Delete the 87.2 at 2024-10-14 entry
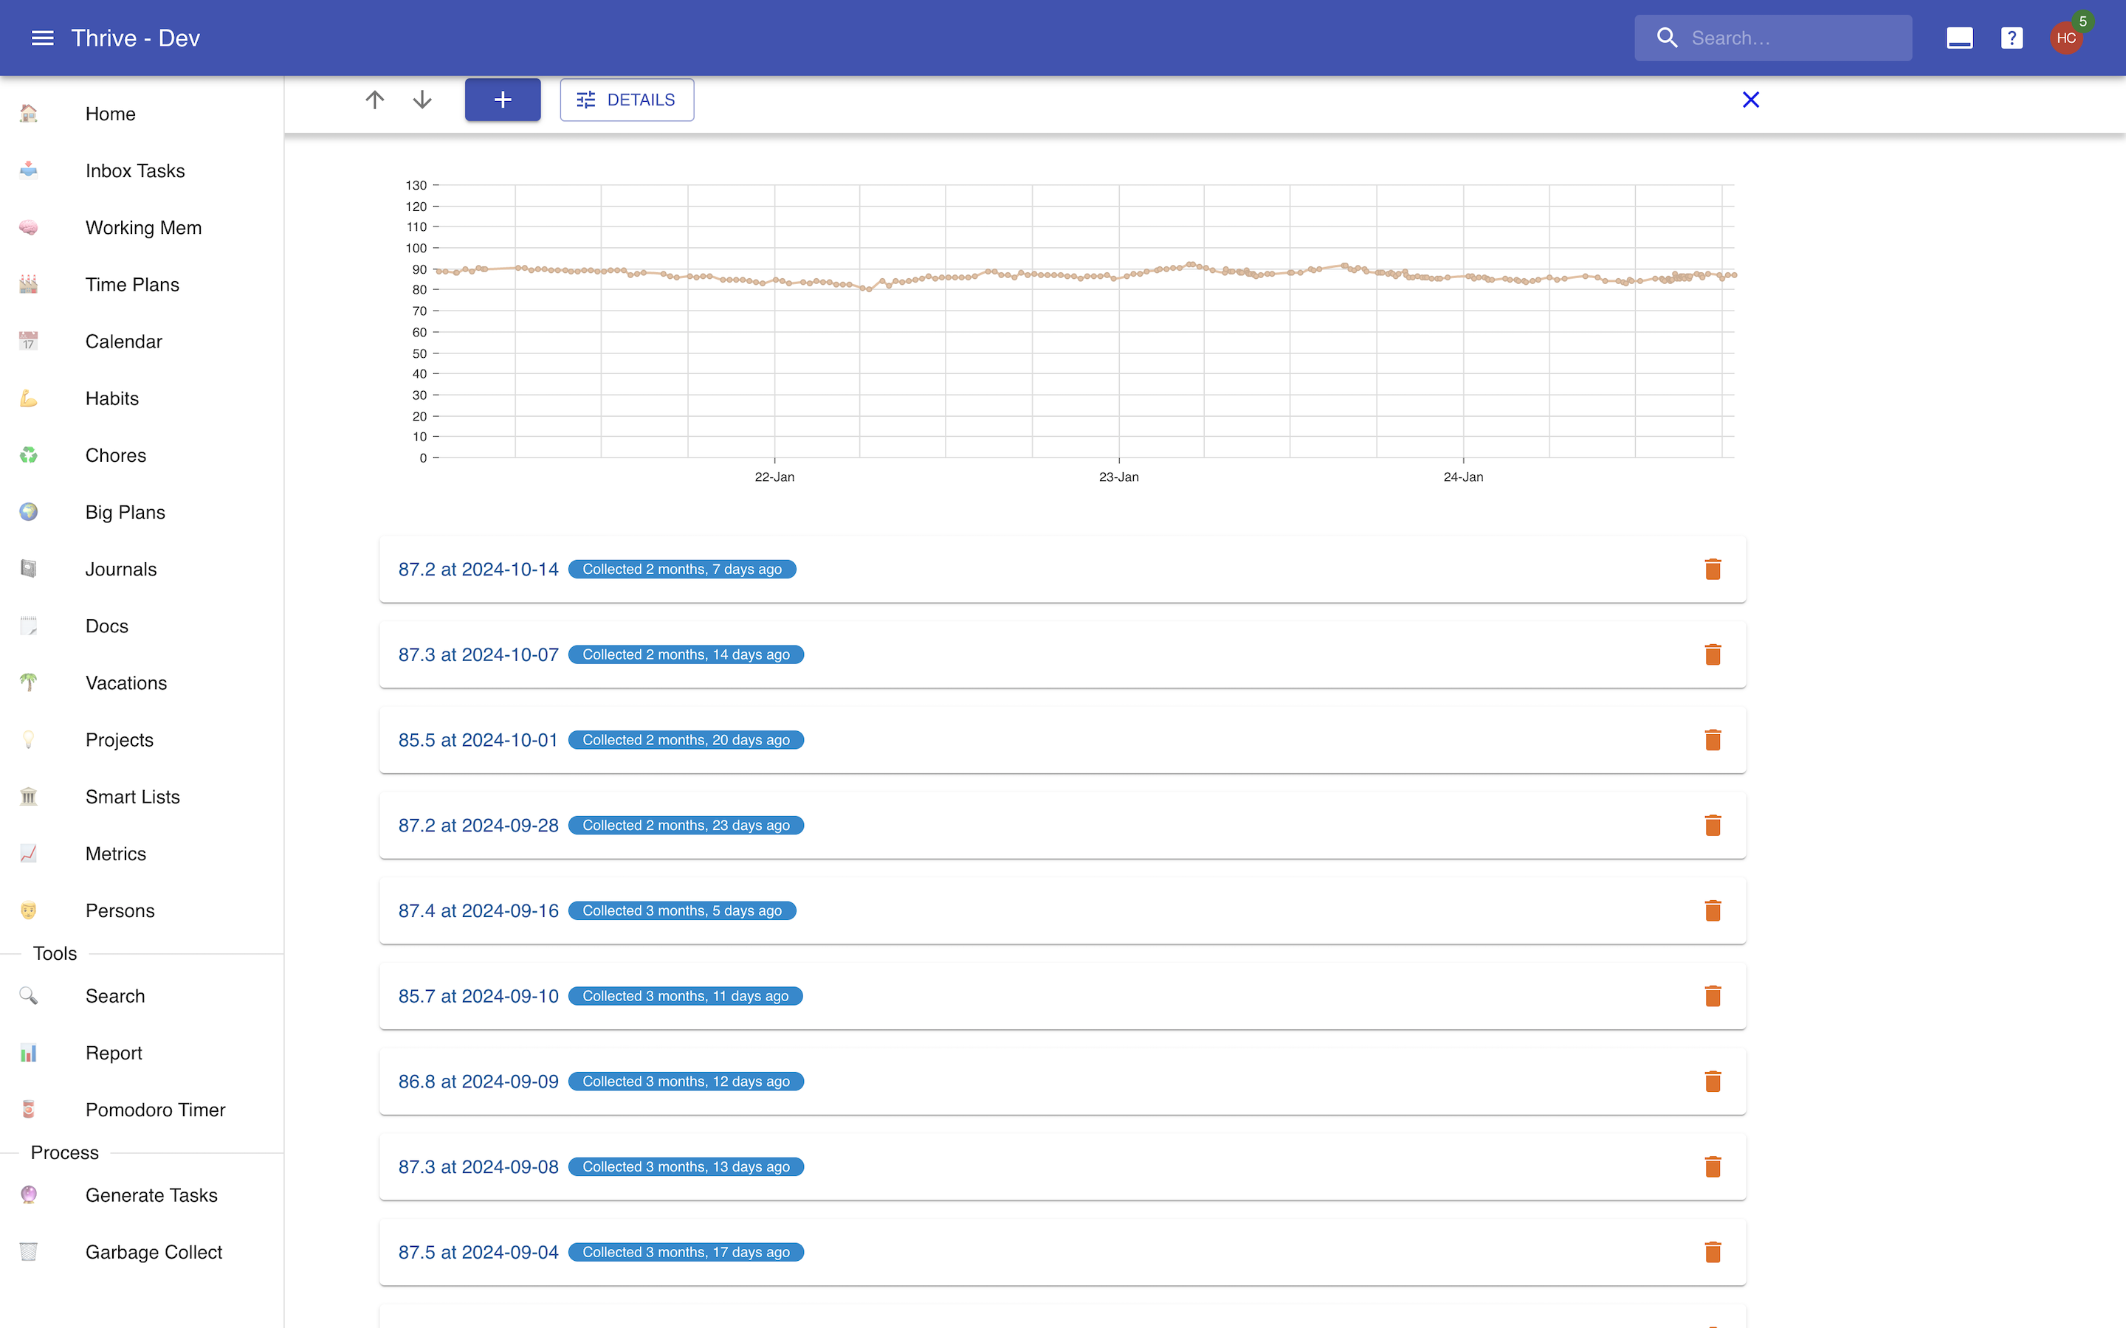This screenshot has width=2126, height=1328. (1713, 569)
